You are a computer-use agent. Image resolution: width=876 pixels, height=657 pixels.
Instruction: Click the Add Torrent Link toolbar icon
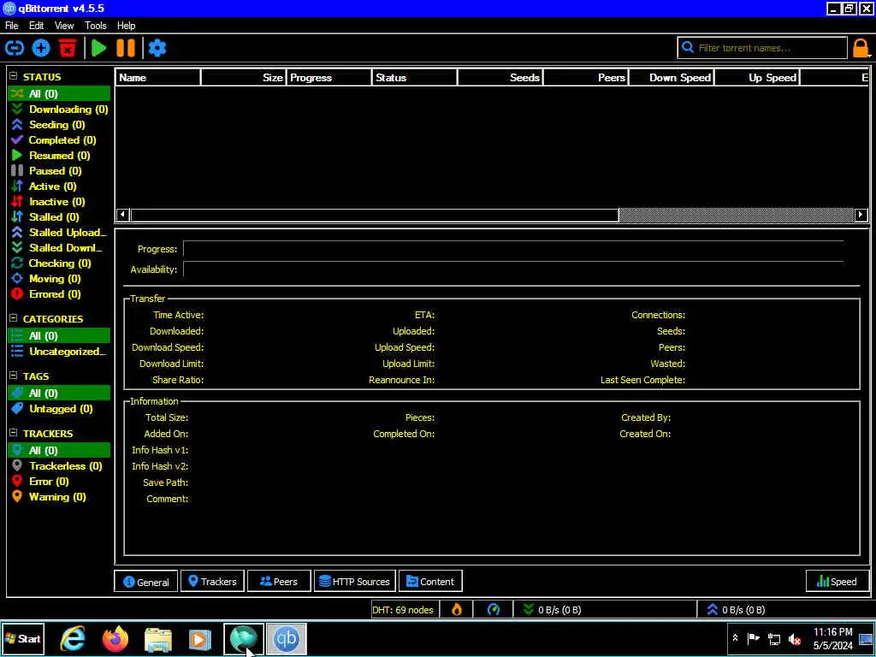[x=15, y=48]
